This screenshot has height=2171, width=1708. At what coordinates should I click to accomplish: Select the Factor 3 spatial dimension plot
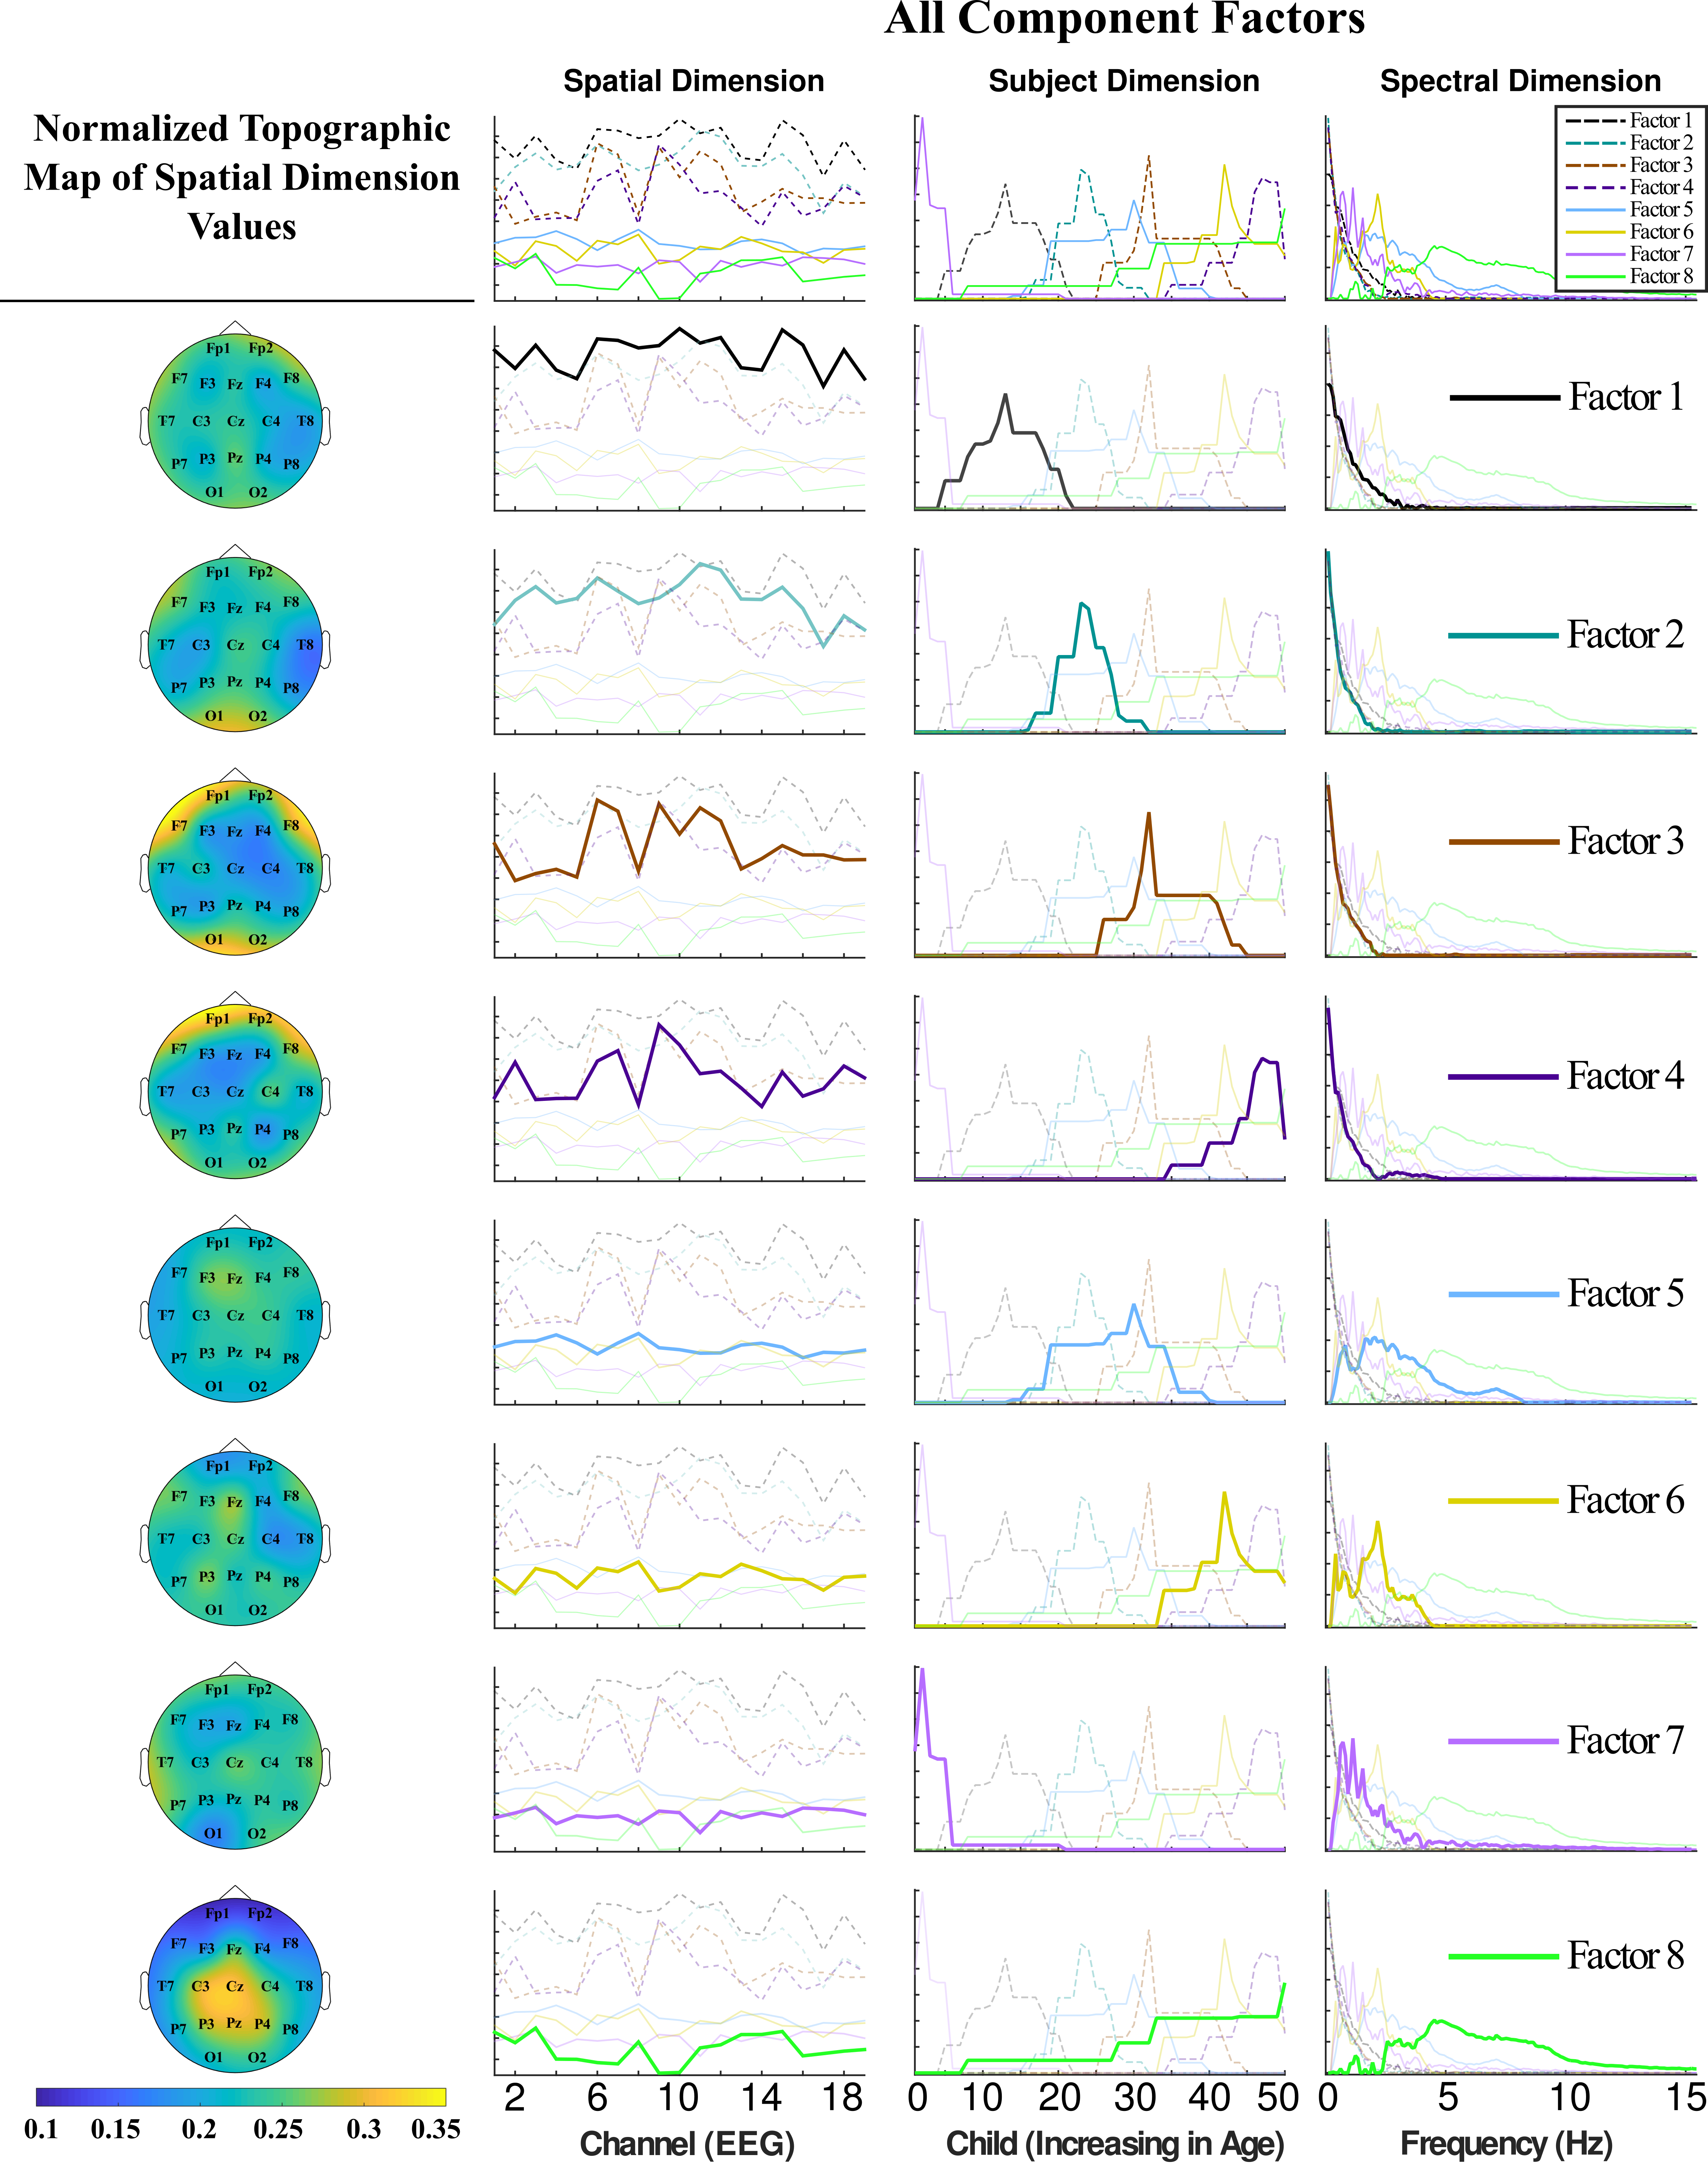680,865
